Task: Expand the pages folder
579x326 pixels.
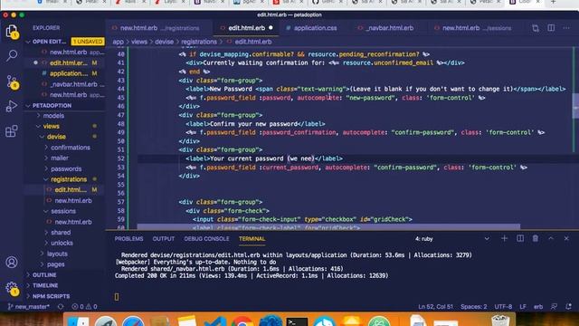Action: click(56, 264)
